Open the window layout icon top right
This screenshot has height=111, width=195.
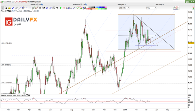(x=187, y=2)
